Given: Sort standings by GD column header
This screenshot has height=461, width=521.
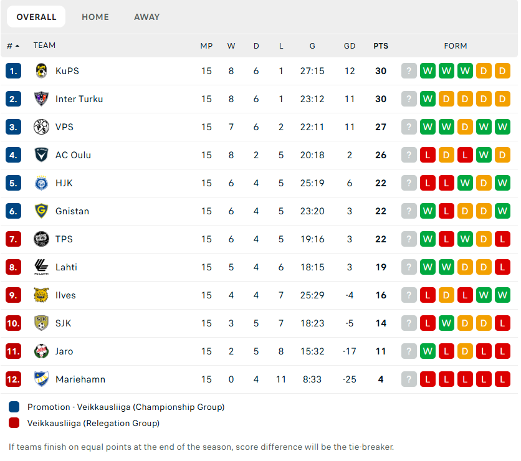Looking at the screenshot, I should 350,46.
